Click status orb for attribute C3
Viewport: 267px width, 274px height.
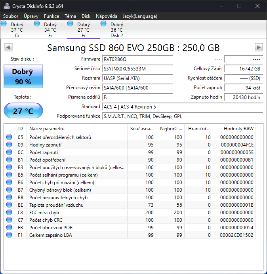click(x=9, y=212)
